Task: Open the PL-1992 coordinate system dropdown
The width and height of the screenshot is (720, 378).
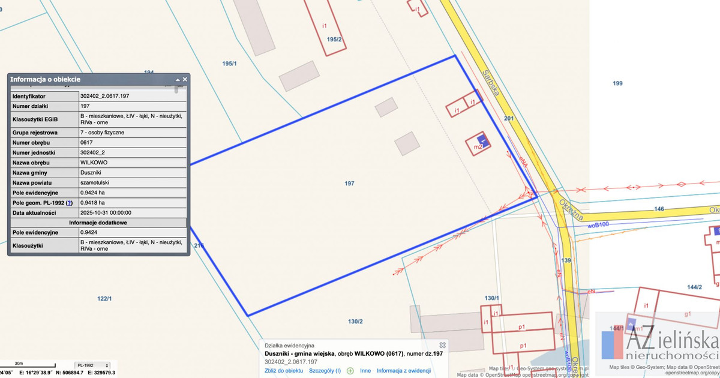Action: pyautogui.click(x=92, y=365)
